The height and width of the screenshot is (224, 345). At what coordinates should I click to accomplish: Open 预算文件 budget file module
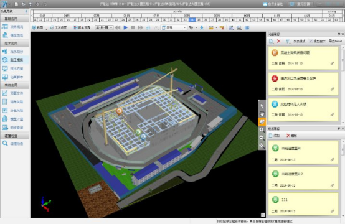pyautogui.click(x=14, y=93)
